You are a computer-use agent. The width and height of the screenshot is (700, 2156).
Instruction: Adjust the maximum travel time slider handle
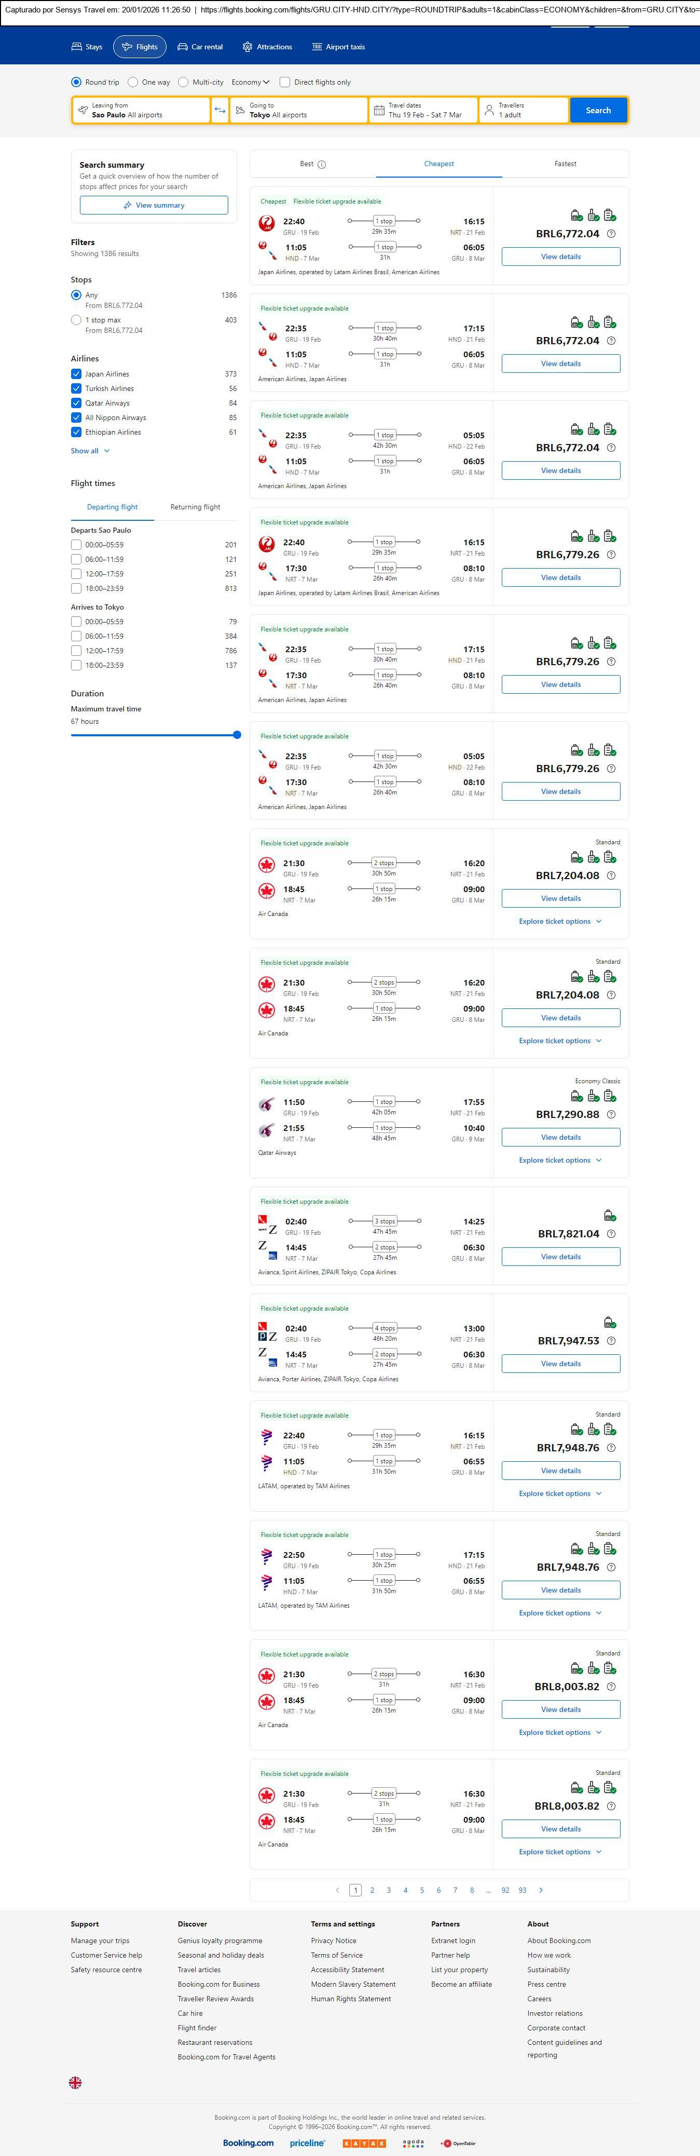[x=237, y=735]
